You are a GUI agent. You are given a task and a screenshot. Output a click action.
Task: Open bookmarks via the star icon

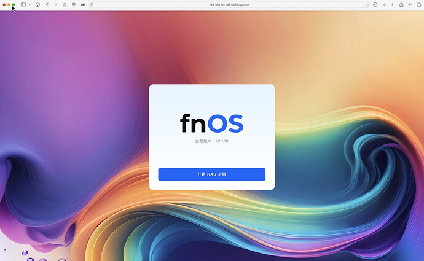click(x=65, y=4)
